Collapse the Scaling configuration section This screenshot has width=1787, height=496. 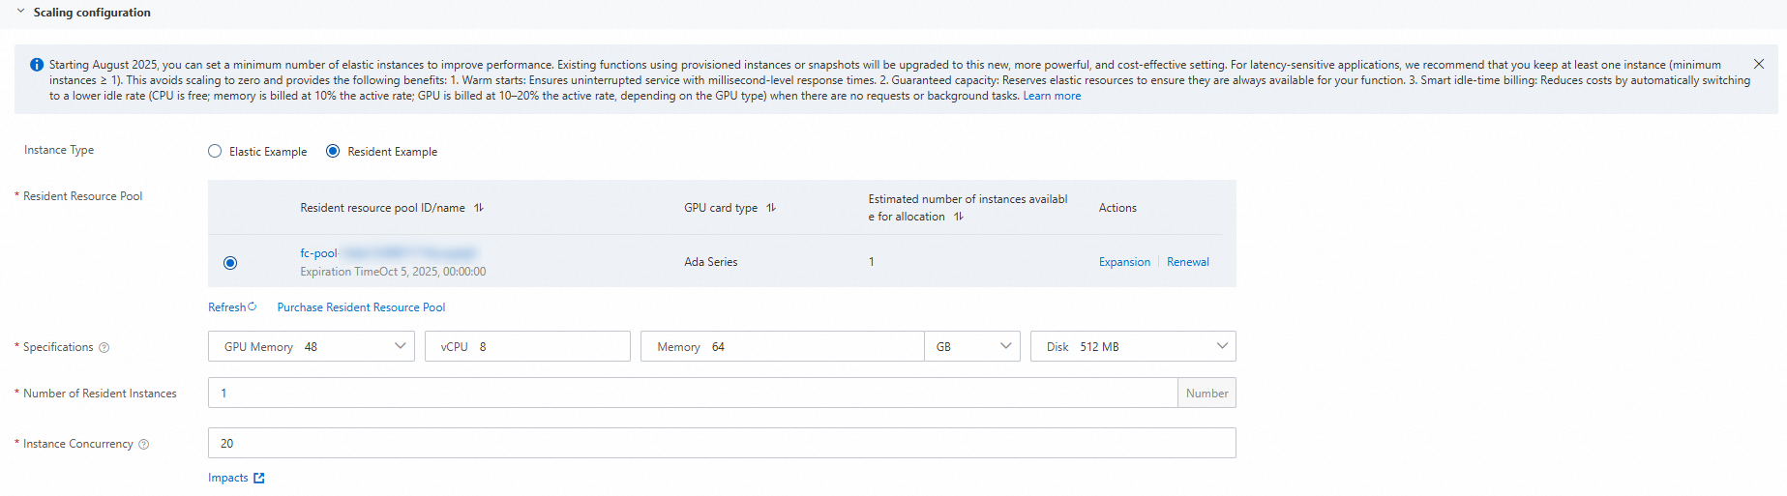coord(21,12)
